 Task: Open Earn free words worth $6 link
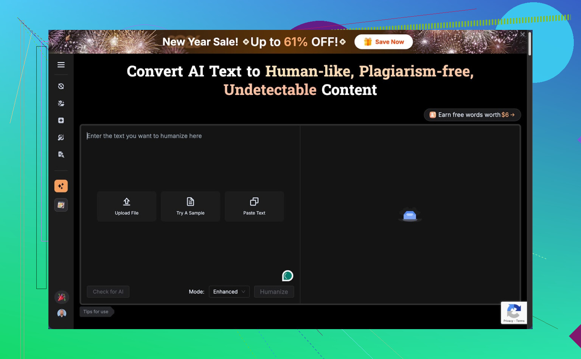coord(472,115)
